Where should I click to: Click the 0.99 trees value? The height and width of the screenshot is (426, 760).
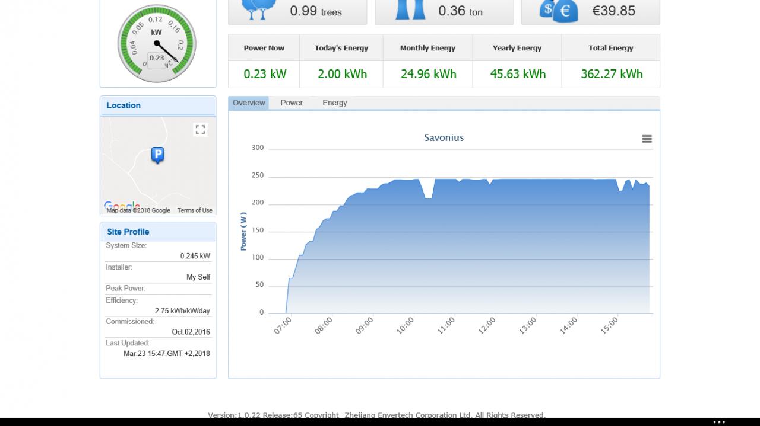click(316, 11)
